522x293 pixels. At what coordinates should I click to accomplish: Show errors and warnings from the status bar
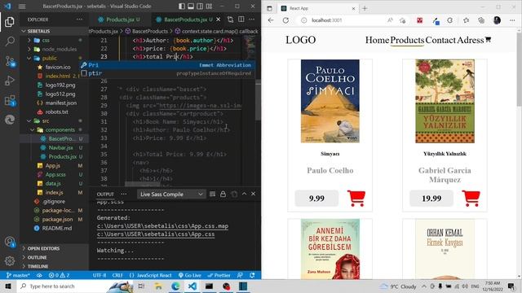pyautogui.click(x=59, y=275)
